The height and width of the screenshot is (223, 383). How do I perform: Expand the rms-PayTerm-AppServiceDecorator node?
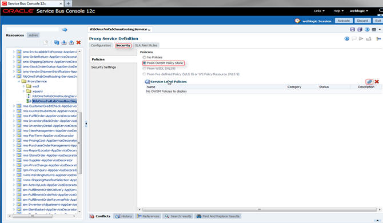click(x=14, y=136)
